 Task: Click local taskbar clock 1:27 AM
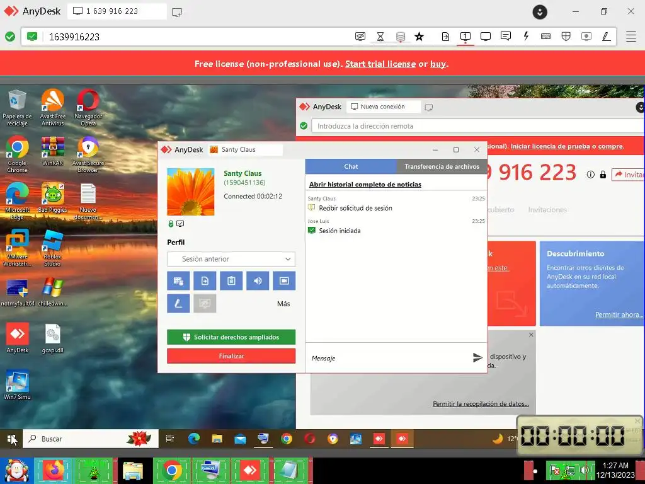coord(615,470)
